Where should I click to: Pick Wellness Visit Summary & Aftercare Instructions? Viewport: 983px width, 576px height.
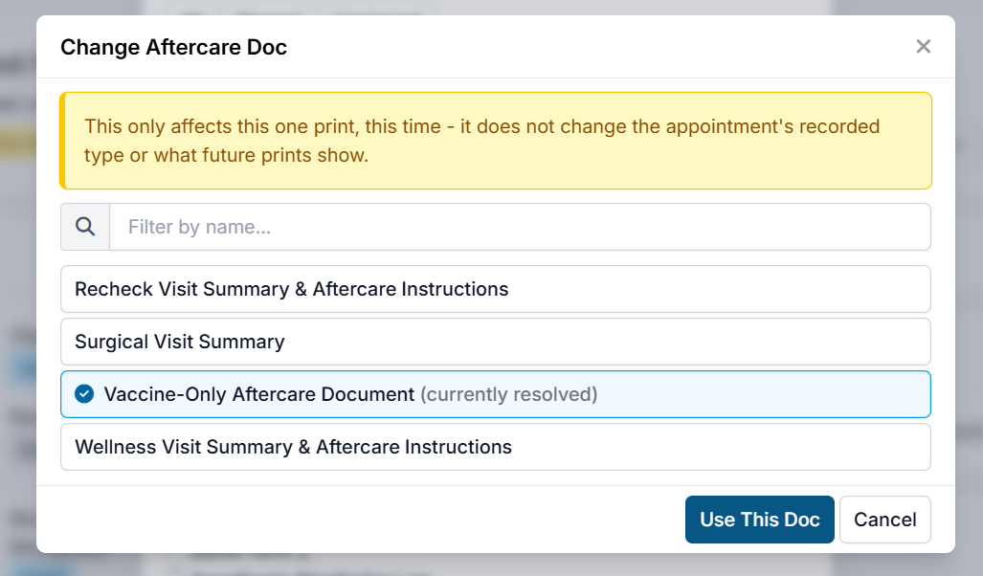[495, 447]
